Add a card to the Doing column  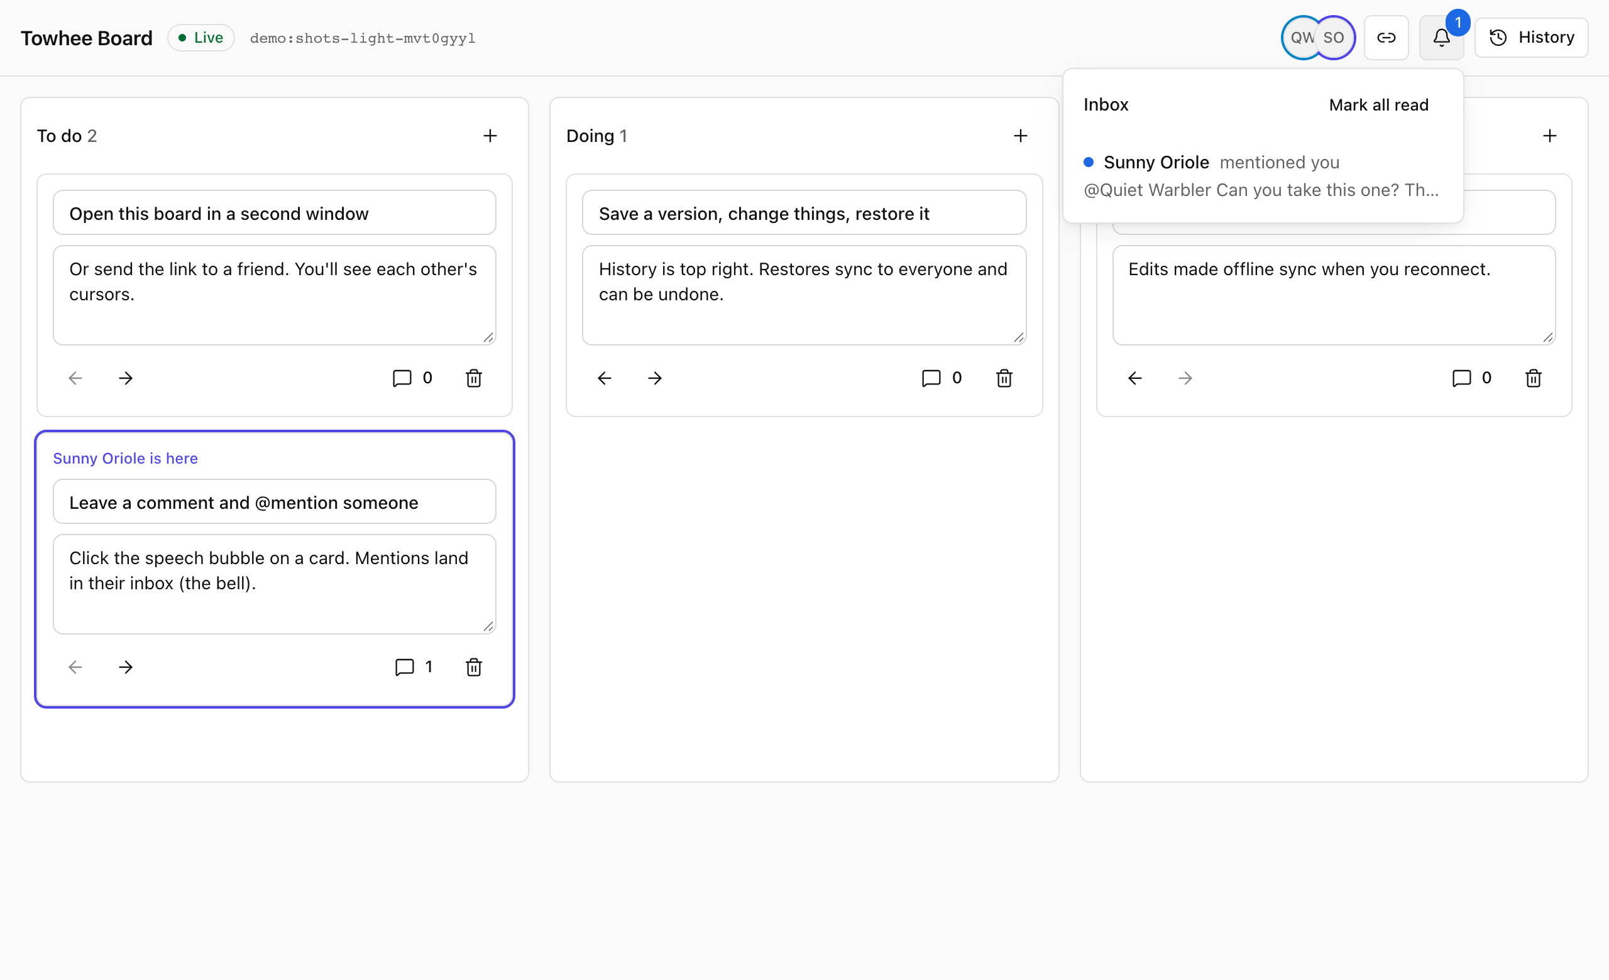[1020, 136]
